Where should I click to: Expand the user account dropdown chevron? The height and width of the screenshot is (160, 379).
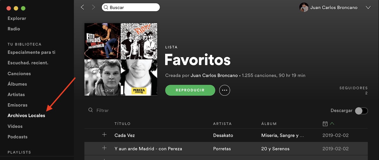coord(368,8)
